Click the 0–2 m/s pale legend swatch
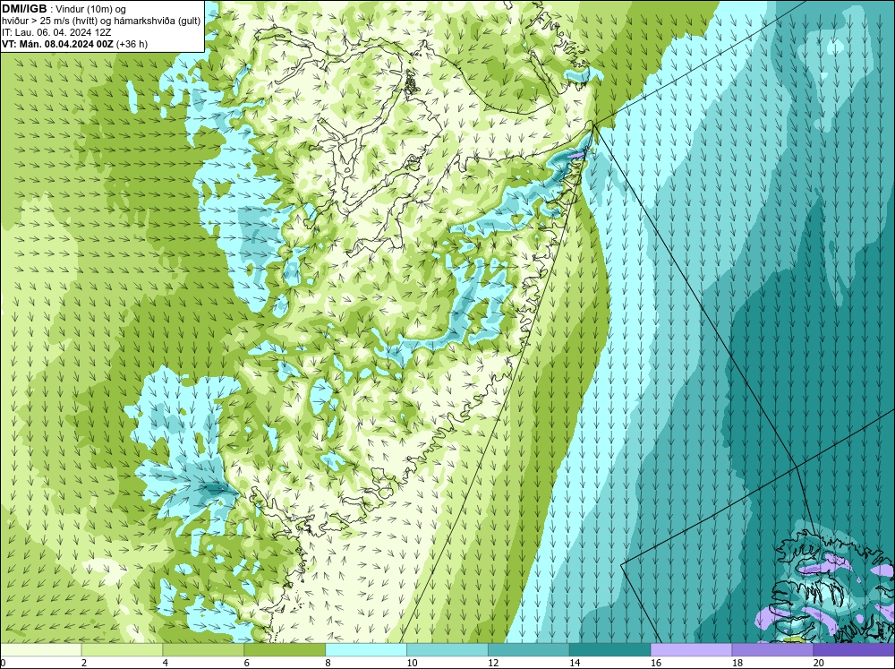Image resolution: width=895 pixels, height=669 pixels. 41,649
